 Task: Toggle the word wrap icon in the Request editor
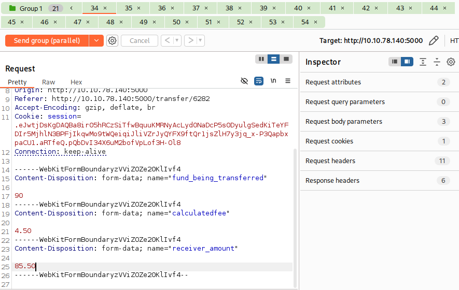point(259,81)
